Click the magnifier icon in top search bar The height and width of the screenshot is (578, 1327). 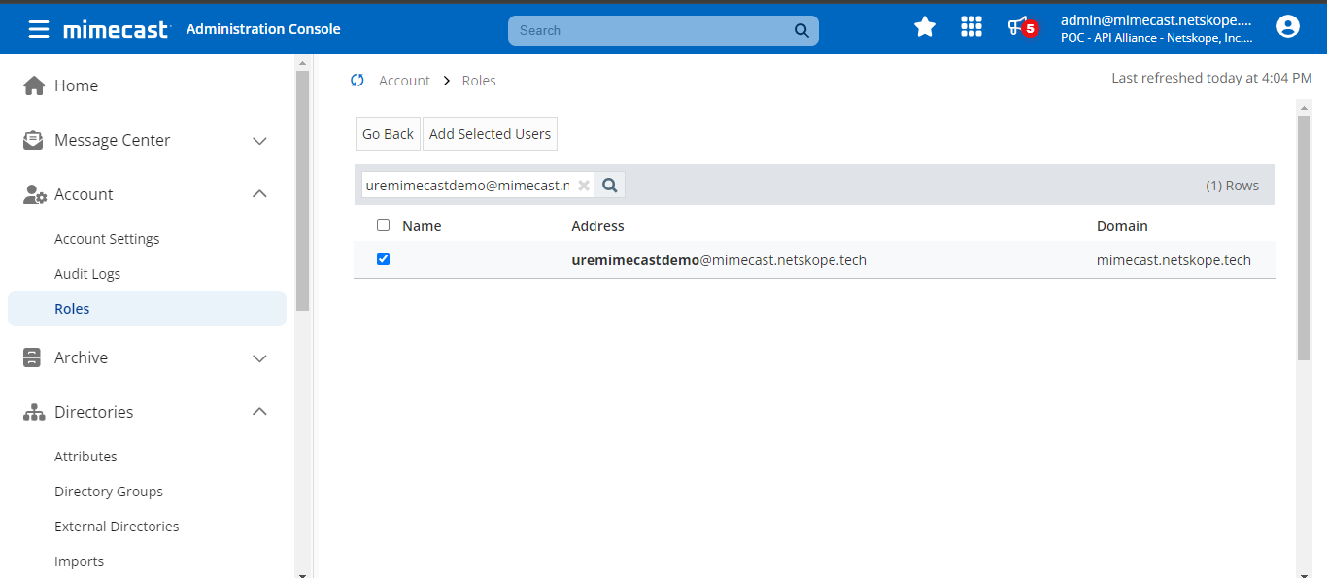[801, 30]
